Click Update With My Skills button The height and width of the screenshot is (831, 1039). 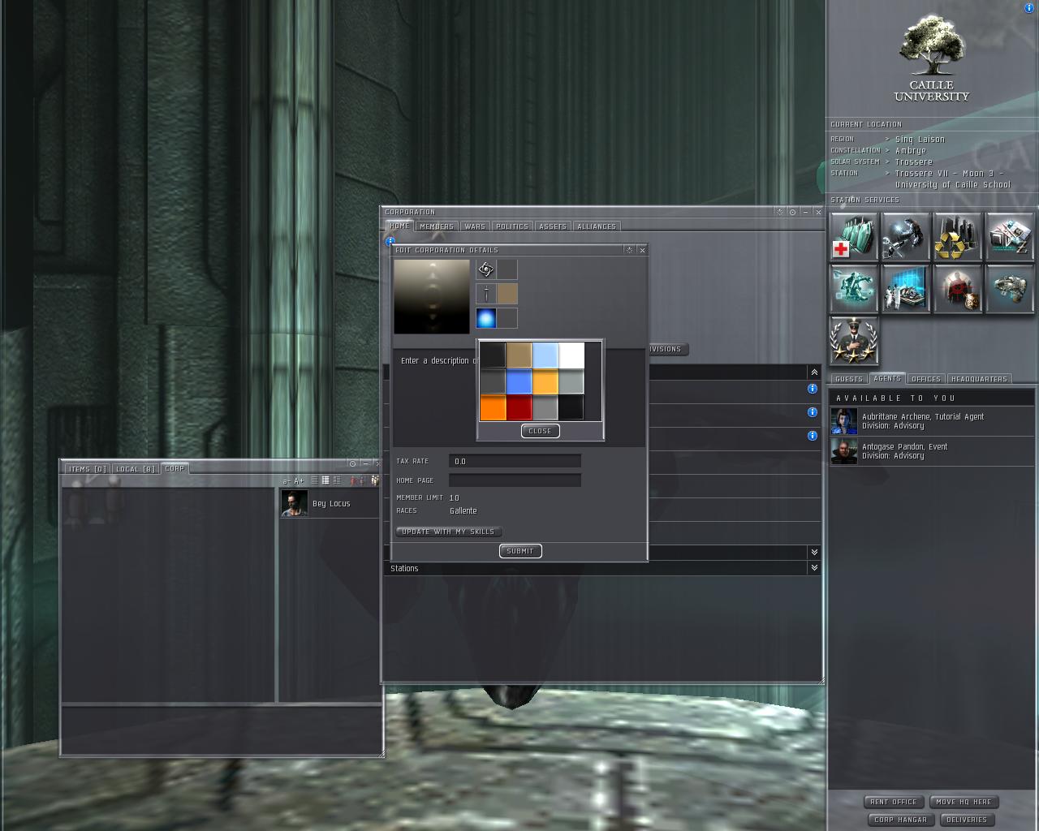pyautogui.click(x=449, y=532)
